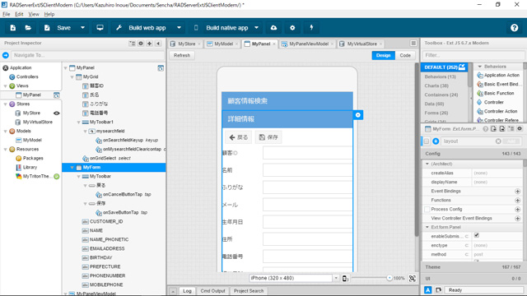Click the blue gear on selected form

pyautogui.click(x=358, y=115)
